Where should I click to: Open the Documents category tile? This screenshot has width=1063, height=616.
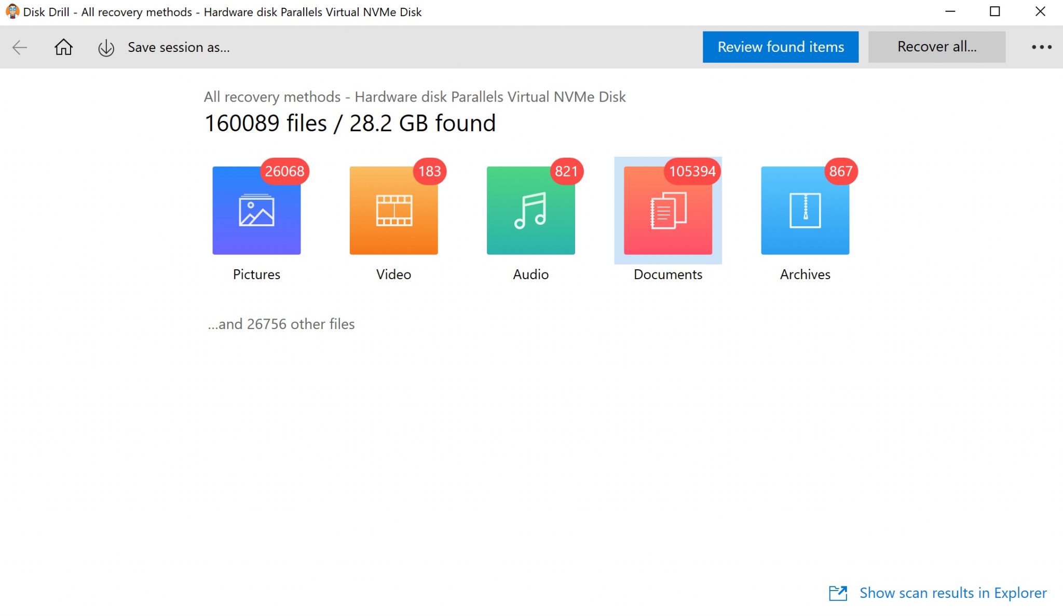[668, 211]
